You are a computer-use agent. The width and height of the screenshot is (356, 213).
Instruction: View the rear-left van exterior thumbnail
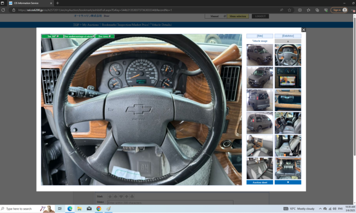(x=260, y=100)
